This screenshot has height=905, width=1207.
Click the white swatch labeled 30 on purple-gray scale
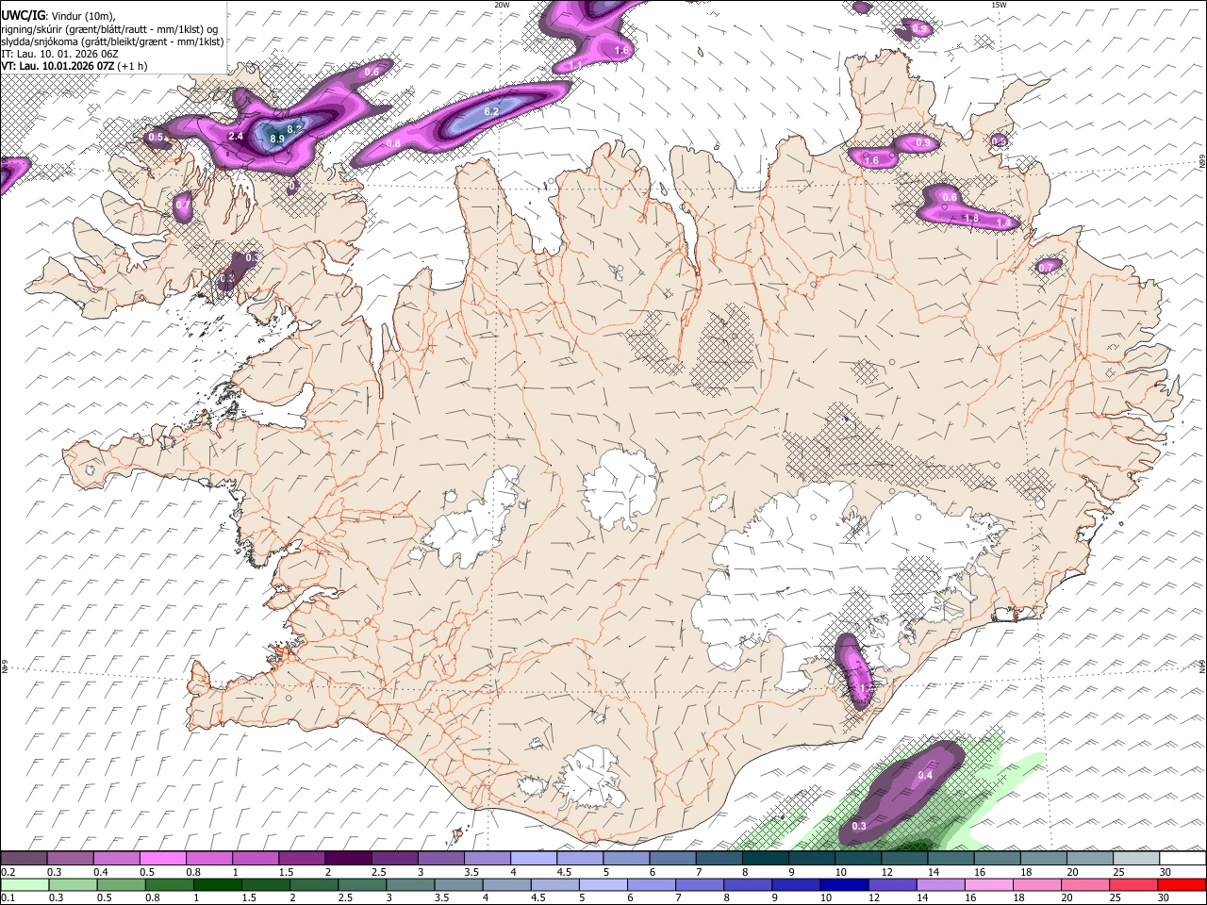click(x=1182, y=859)
